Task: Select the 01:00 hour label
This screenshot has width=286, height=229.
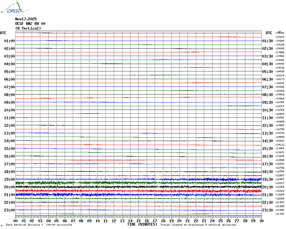Action: (10, 41)
